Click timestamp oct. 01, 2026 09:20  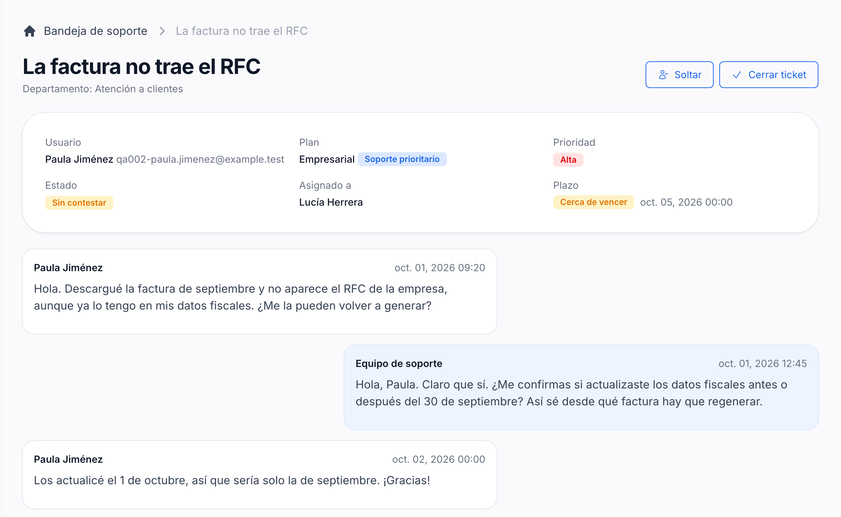440,268
